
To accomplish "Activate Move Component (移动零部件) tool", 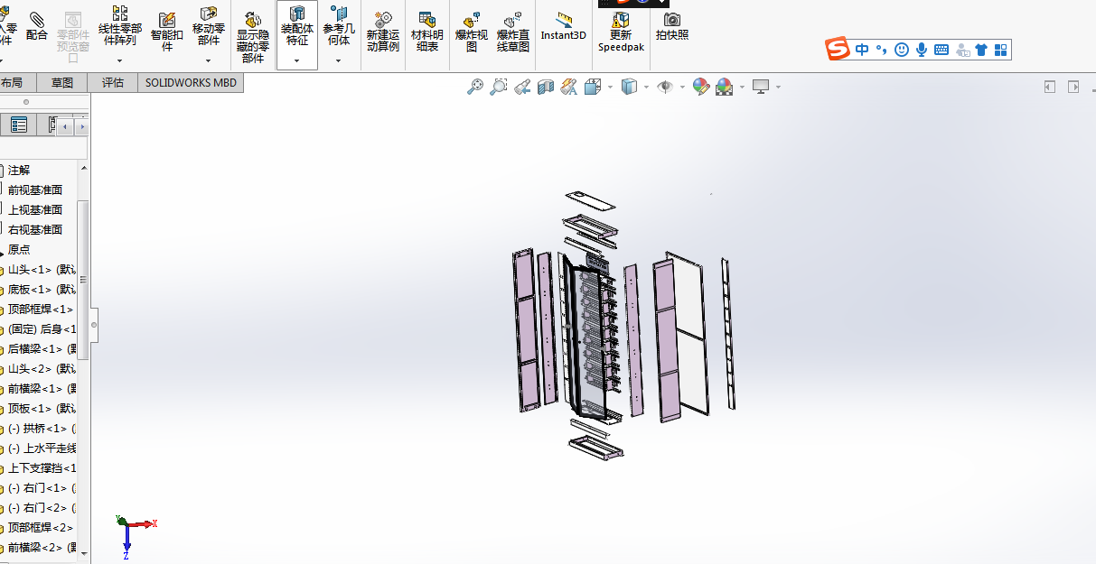I will tap(209, 27).
